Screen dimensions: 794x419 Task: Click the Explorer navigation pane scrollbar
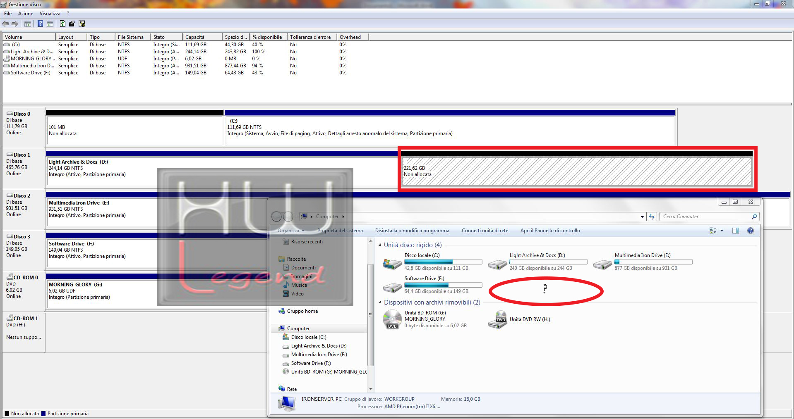370,315
